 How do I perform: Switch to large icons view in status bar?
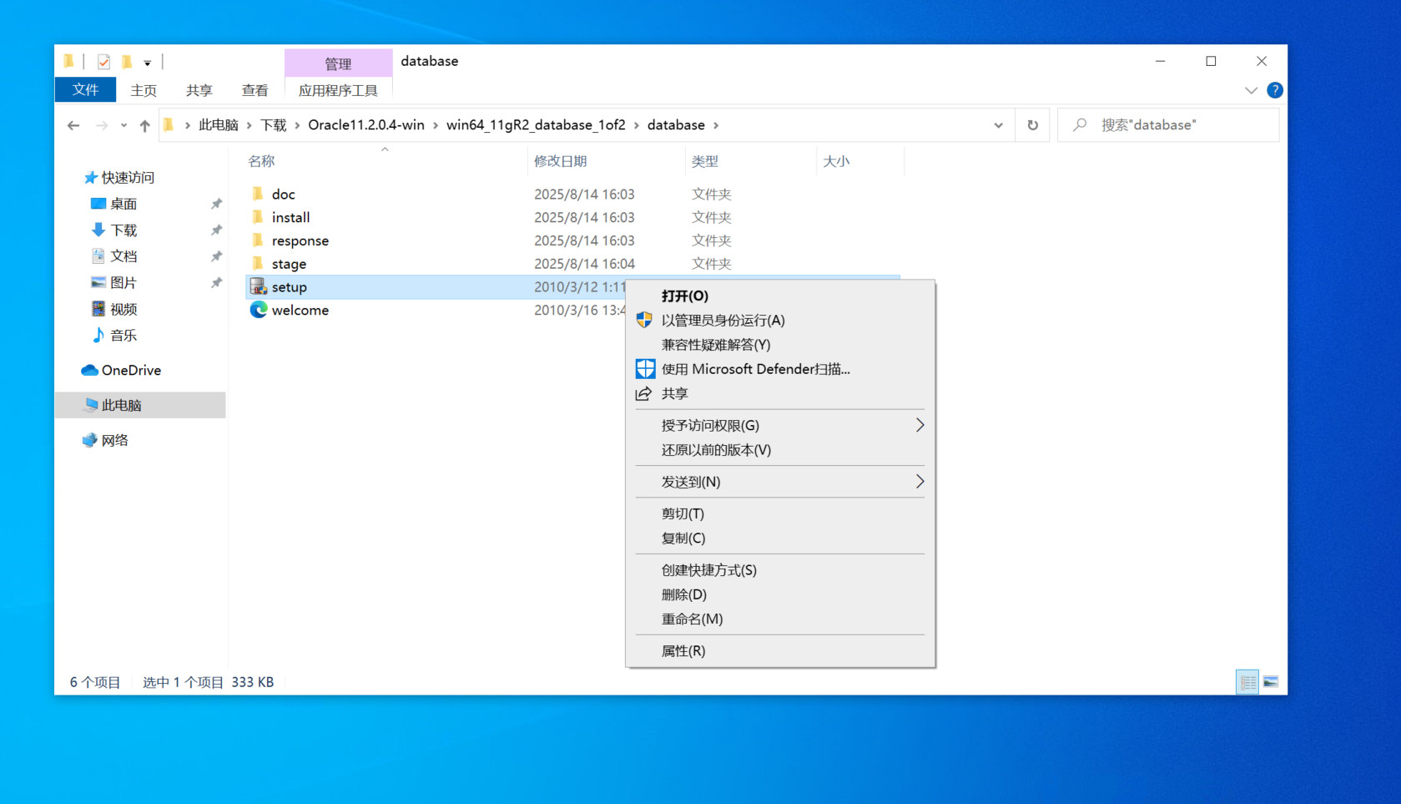[x=1270, y=682]
